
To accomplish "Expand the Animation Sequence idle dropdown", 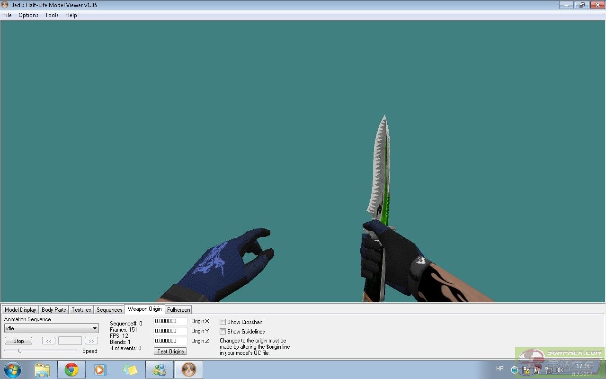I will click(x=95, y=328).
